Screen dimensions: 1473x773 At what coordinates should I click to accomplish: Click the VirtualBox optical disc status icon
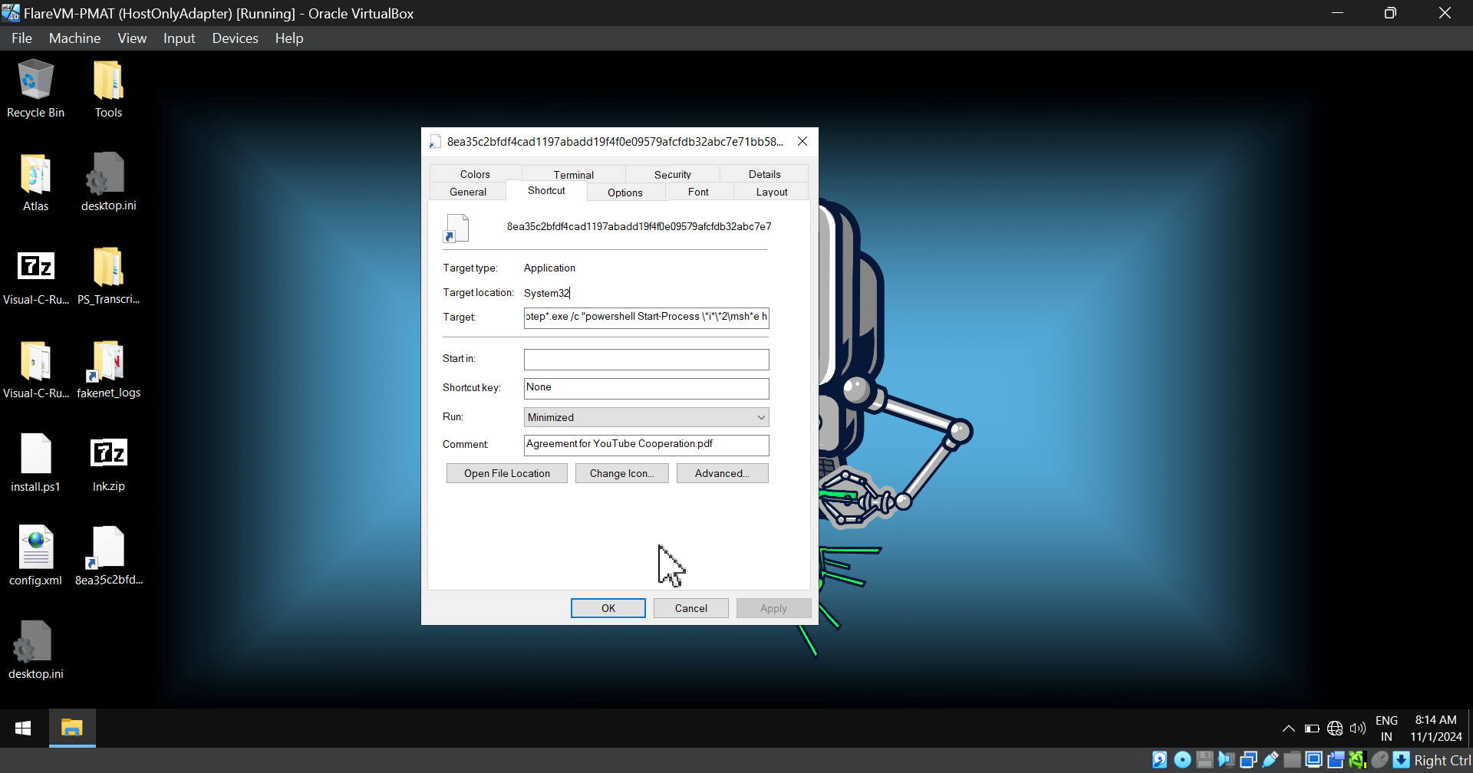pyautogui.click(x=1183, y=760)
